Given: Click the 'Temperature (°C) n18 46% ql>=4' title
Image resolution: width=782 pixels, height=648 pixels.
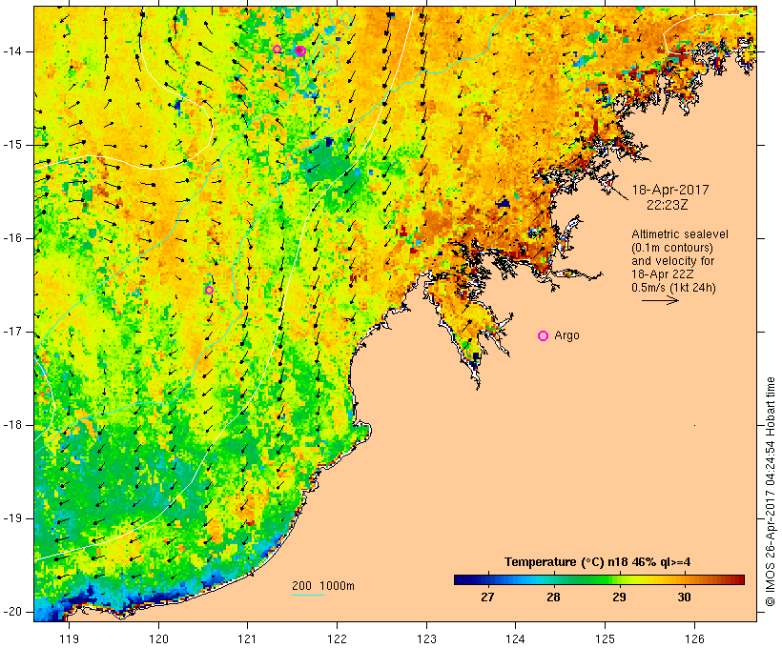Looking at the screenshot, I should (x=598, y=562).
